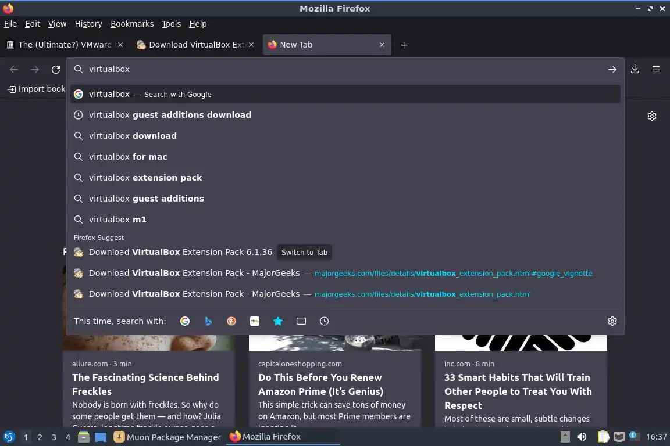Screen dimensions: 670x446
Task: Click the Go arrow in the address bar
Action: [x=612, y=69]
